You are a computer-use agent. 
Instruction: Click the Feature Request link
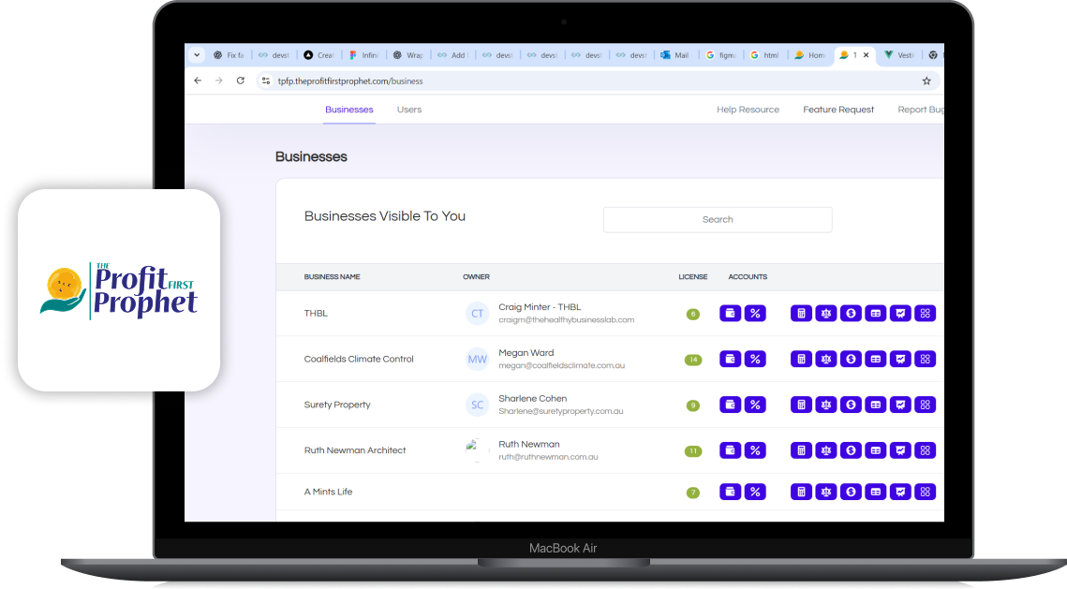(x=838, y=110)
